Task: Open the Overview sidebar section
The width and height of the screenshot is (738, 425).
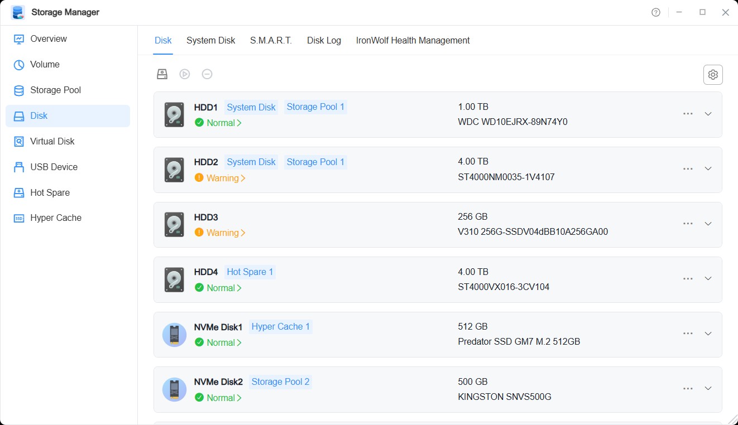Action: click(47, 38)
